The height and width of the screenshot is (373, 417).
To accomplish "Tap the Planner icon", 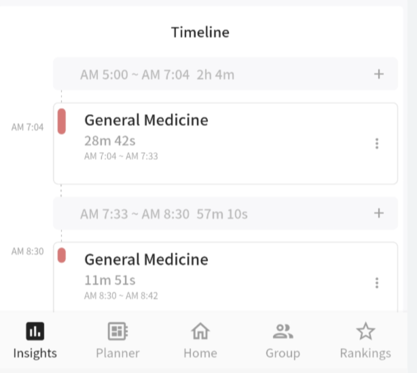I will (x=117, y=331).
